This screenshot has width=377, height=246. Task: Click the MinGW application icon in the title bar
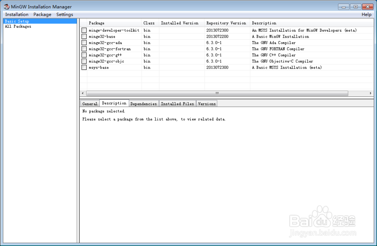(x=6, y=7)
